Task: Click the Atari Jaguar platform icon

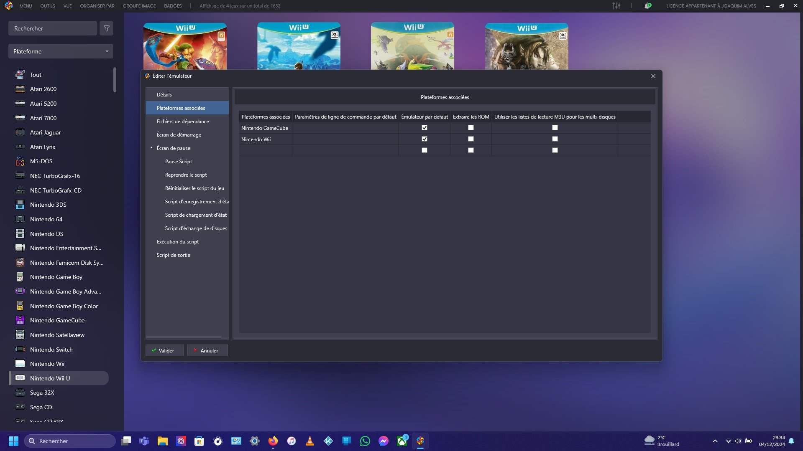Action: [20, 132]
